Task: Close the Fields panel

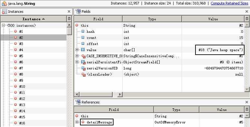Action: point(247,12)
